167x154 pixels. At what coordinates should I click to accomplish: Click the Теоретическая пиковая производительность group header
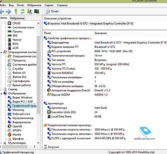coord(68,125)
